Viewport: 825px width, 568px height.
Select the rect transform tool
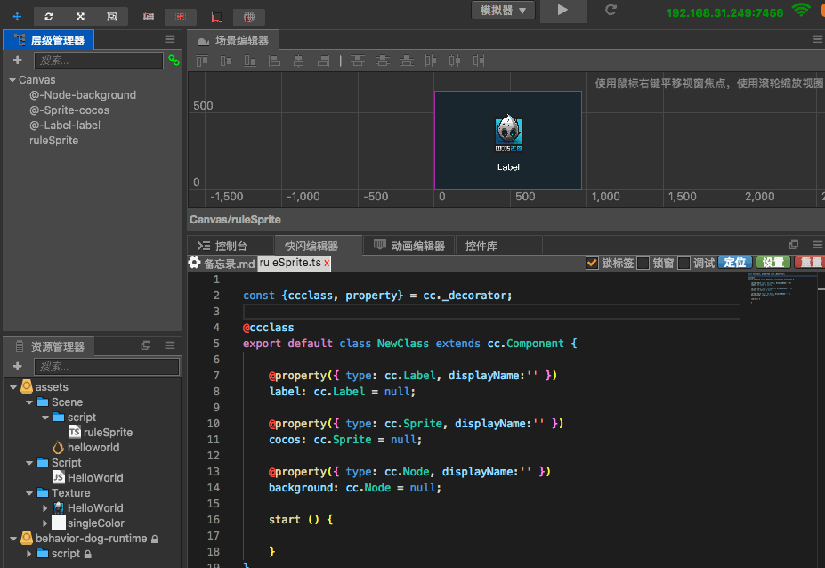pyautogui.click(x=111, y=16)
